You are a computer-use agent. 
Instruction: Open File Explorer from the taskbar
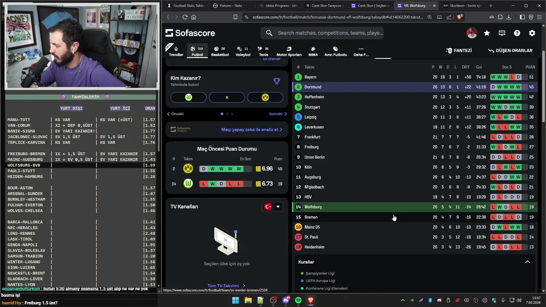click(x=248, y=300)
